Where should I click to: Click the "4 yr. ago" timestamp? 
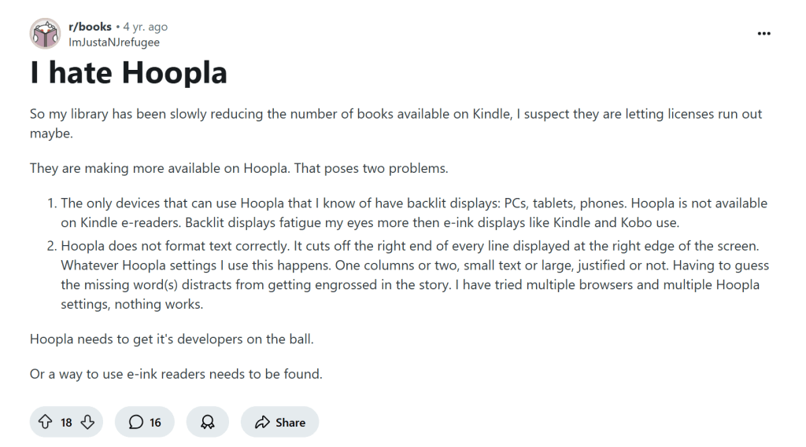146,27
